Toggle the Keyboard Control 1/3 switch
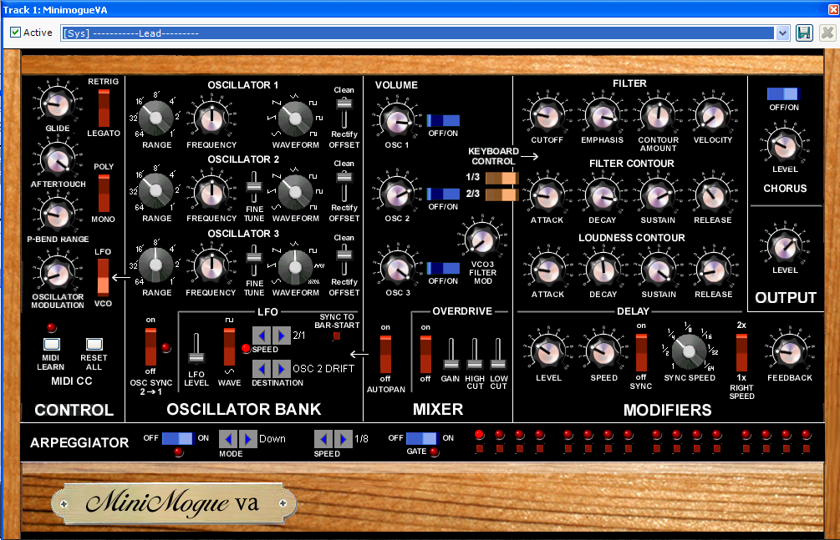This screenshot has height=540, width=840. 502,178
